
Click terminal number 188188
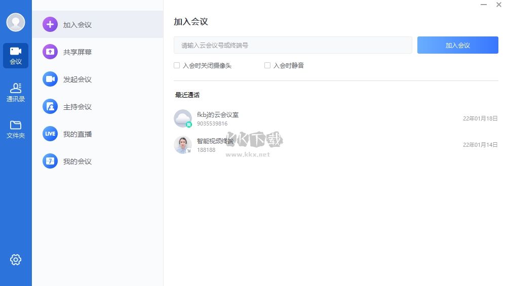[206, 150]
